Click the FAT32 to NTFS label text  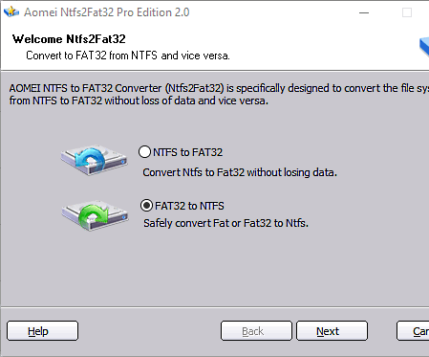click(189, 206)
